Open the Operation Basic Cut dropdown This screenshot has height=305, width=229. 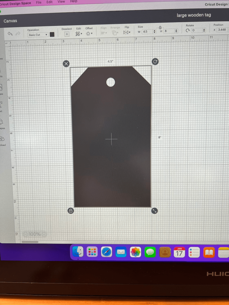[38, 35]
